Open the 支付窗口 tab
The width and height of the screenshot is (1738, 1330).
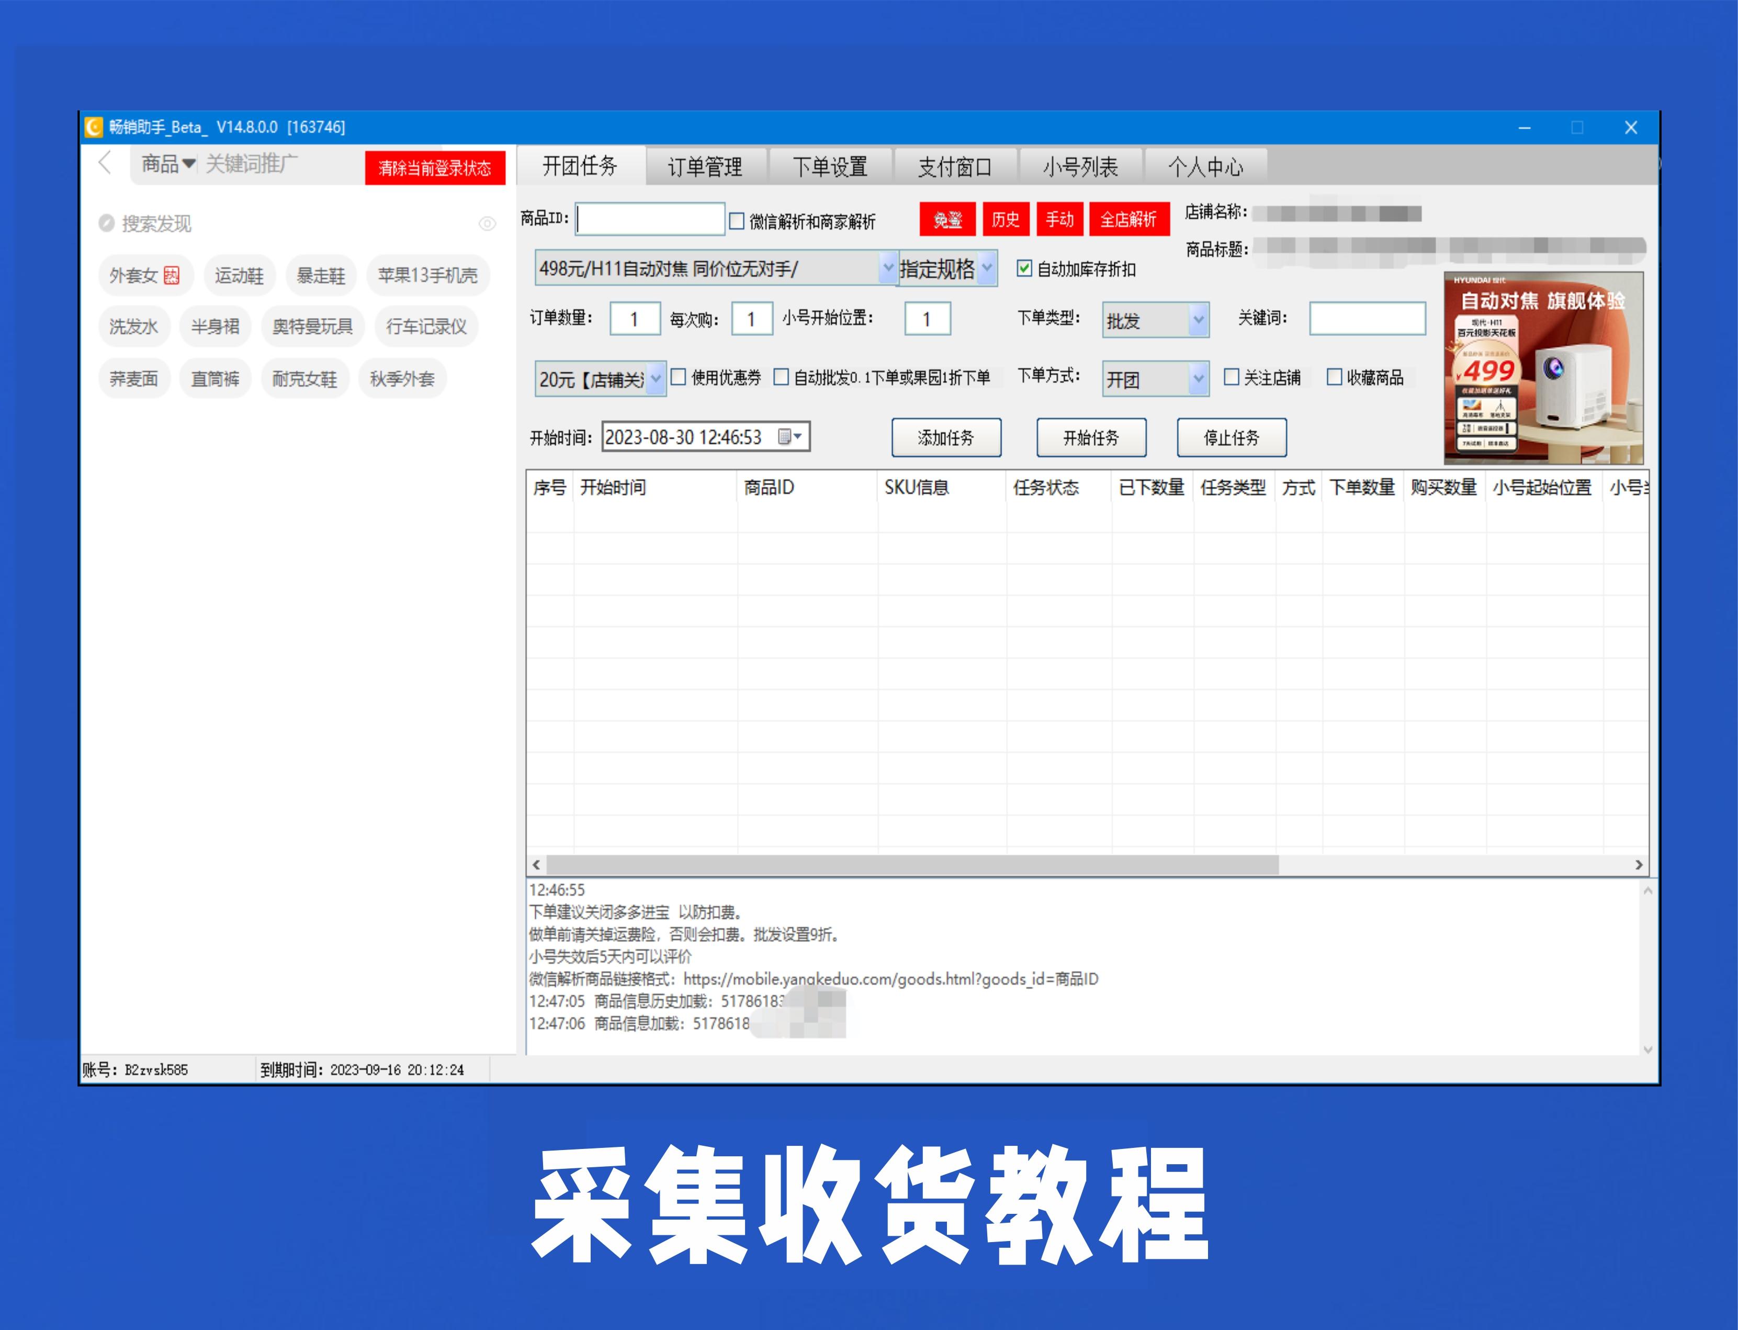(955, 166)
